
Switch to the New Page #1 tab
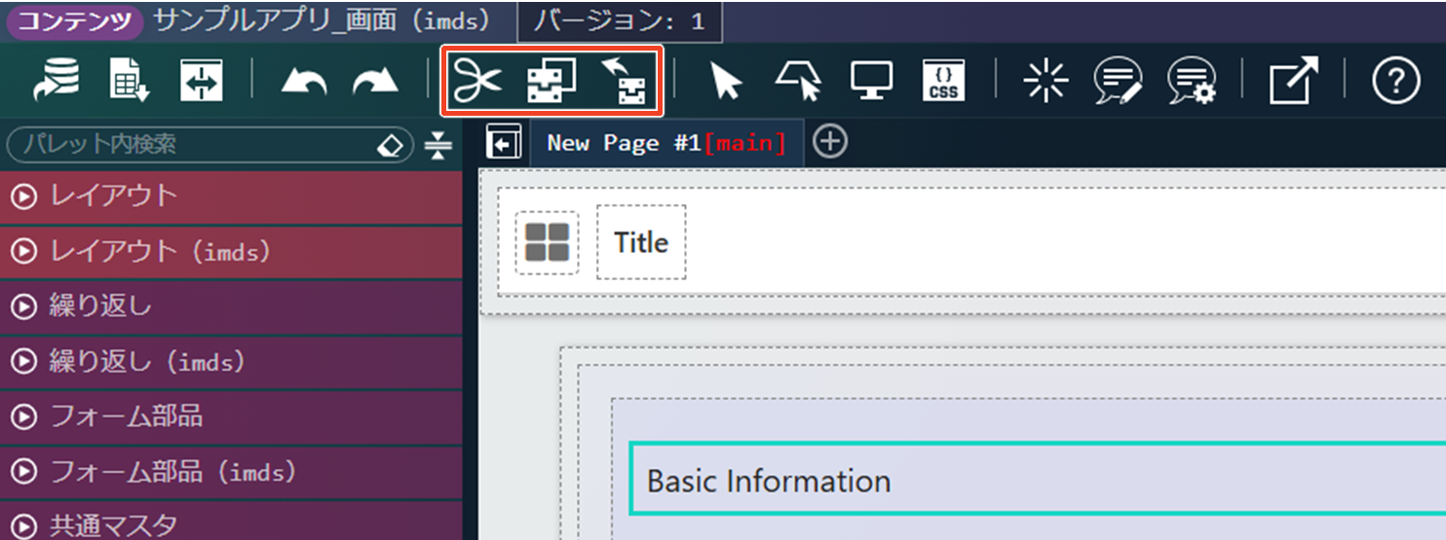(x=666, y=143)
